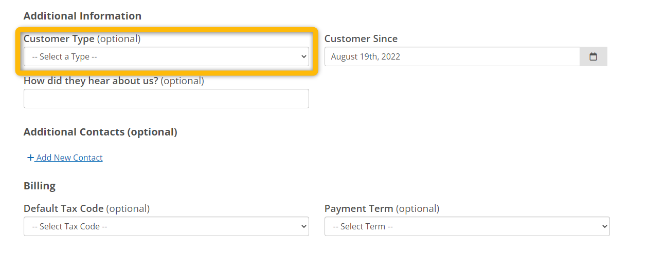Screen dimensions: 647x253
Task: Click the Customer Since label
Action: pos(361,38)
